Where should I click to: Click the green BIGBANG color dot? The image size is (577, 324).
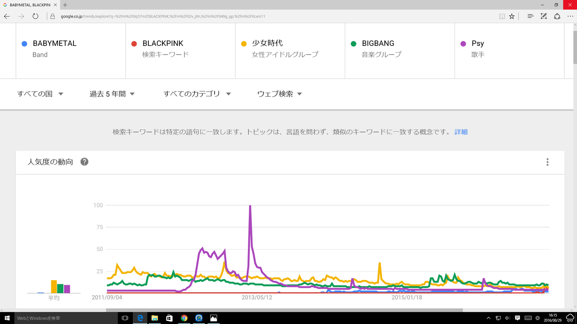353,44
